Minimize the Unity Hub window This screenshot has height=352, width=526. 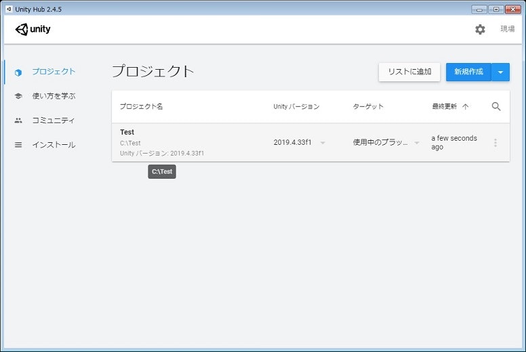pyautogui.click(x=479, y=9)
